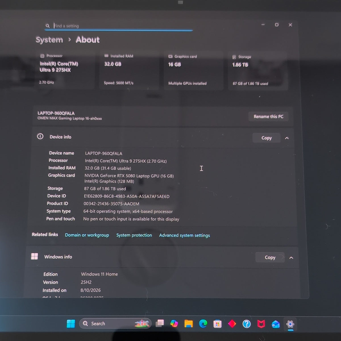Image resolution: width=341 pixels, height=341 pixels.
Task: Click the No pen or touch input text
Action: click(131, 219)
